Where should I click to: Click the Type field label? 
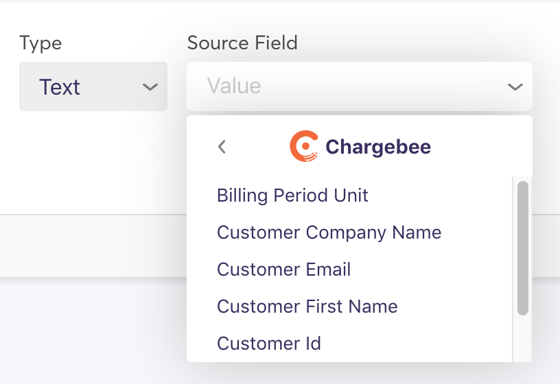click(x=40, y=43)
